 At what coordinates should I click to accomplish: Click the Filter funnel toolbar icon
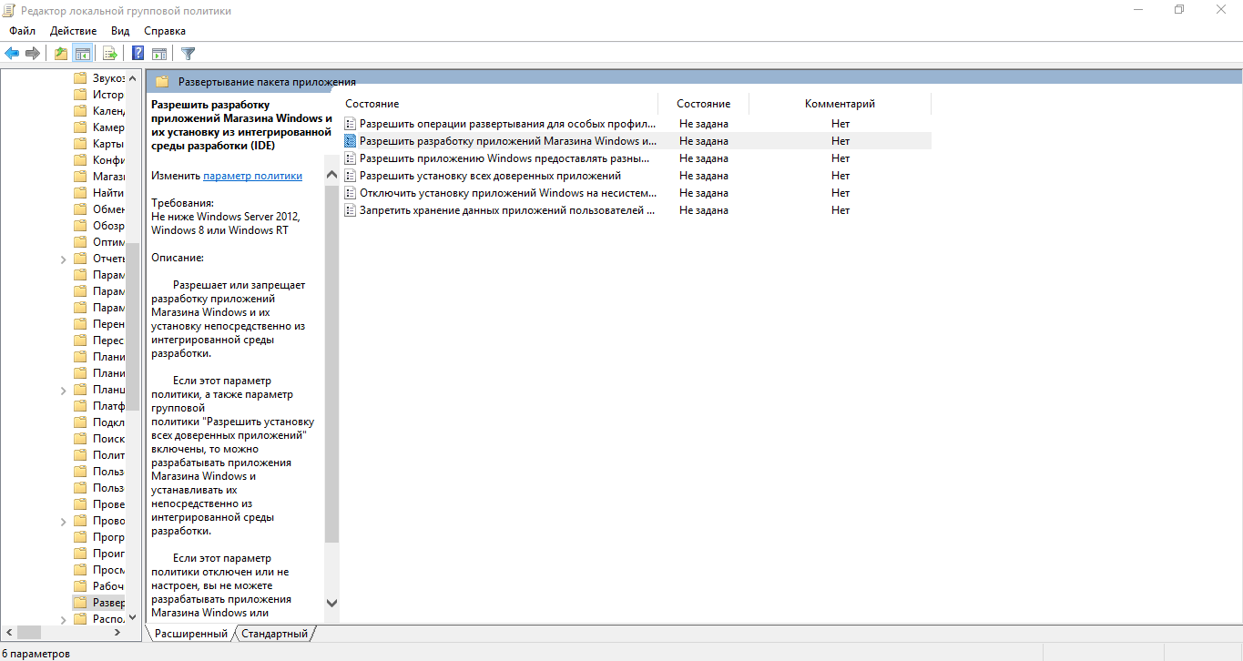click(188, 54)
